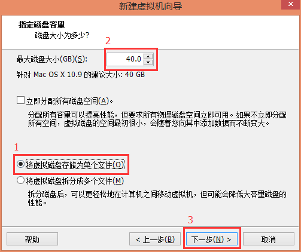The image size is (301, 252).
Task: Close the 新建虚拟机向导 wizard window
Action: coord(291,4)
